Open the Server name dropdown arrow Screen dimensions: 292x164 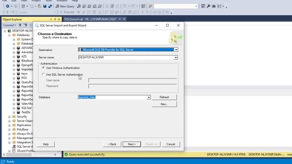click(176, 57)
